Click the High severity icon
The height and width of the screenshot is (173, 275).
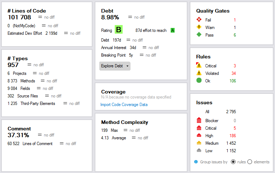[x=199, y=135]
